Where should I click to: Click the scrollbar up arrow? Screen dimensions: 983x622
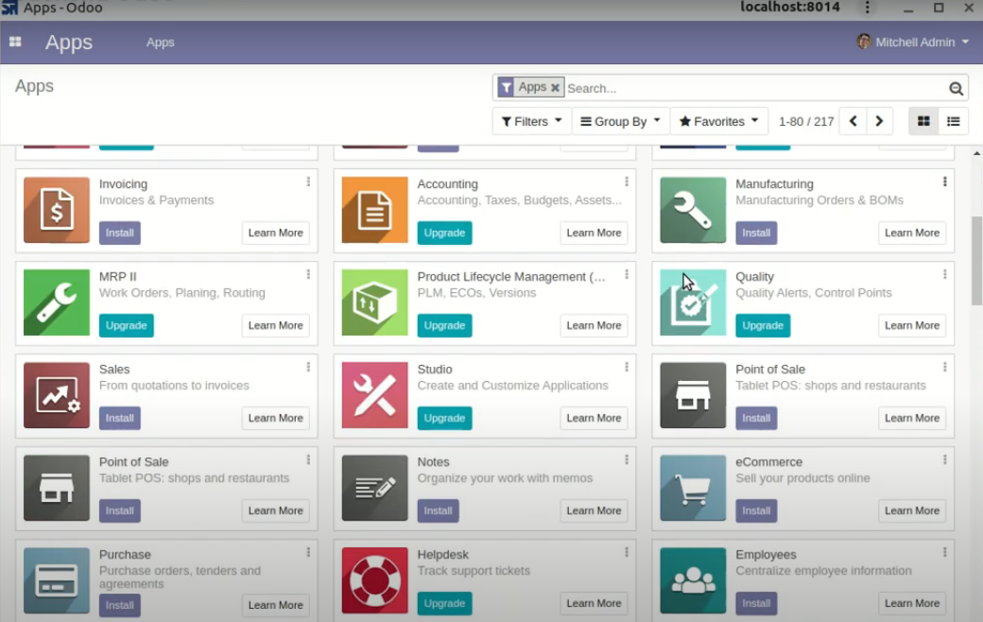[976, 153]
